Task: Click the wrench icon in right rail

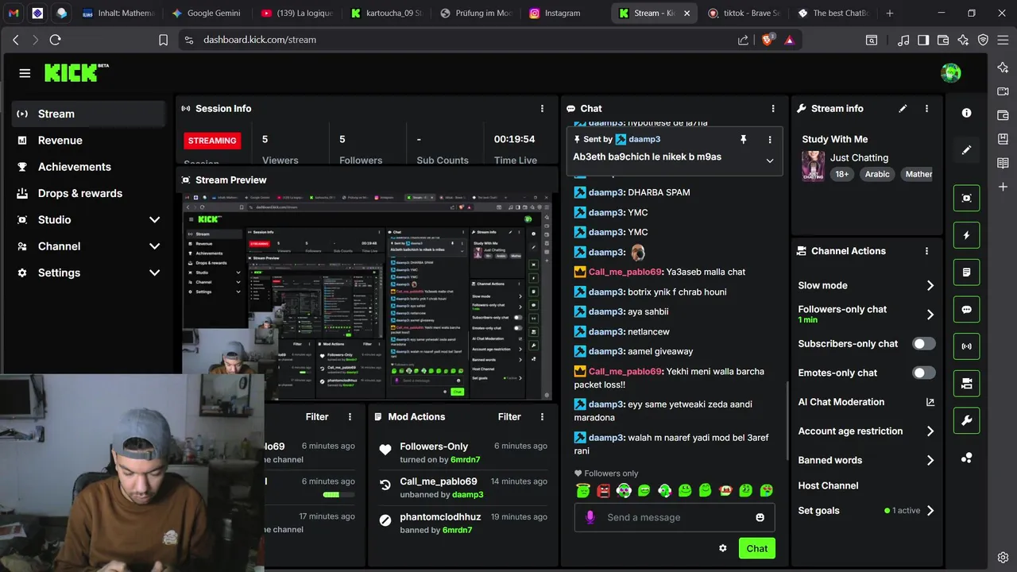Action: 966,420
